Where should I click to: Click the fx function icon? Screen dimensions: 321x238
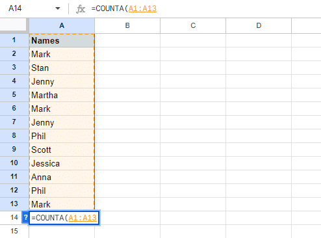click(x=81, y=9)
